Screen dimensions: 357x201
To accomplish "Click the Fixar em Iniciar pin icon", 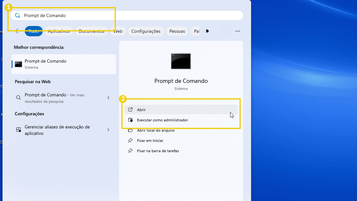I will [x=130, y=141].
